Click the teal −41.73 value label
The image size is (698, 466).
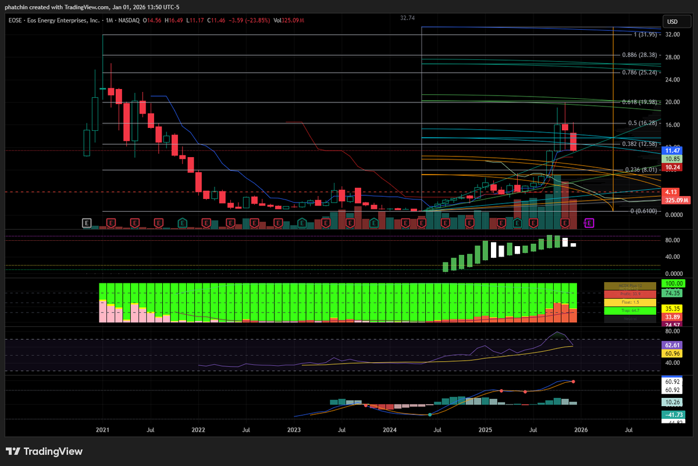(674, 414)
